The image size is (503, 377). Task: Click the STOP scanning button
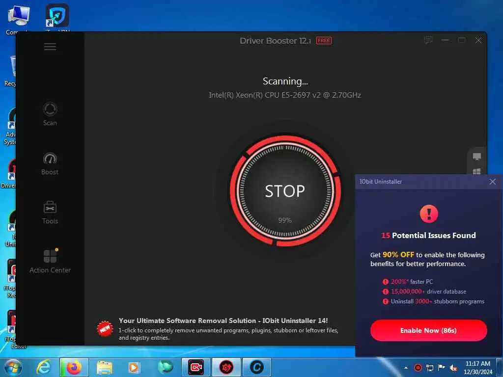click(285, 191)
